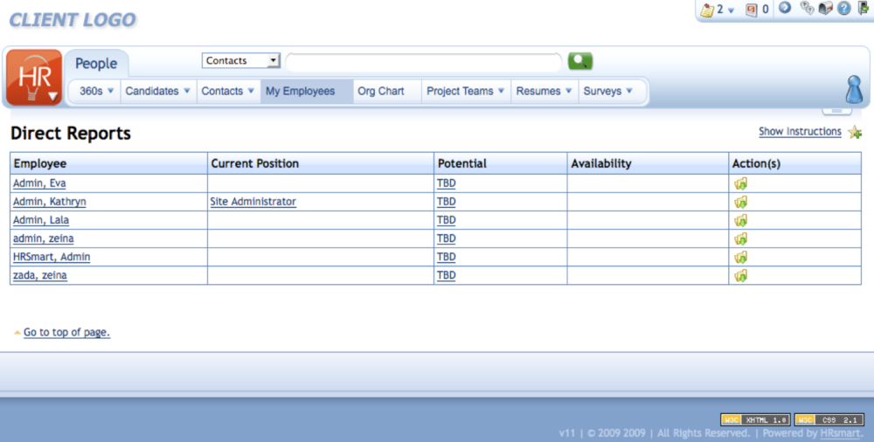Select the People tab
This screenshot has height=442, width=874.
(x=96, y=63)
